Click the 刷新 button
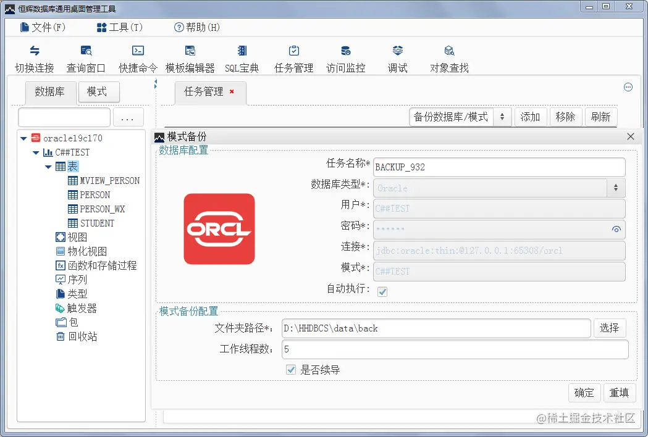This screenshot has width=648, height=437. [x=601, y=117]
